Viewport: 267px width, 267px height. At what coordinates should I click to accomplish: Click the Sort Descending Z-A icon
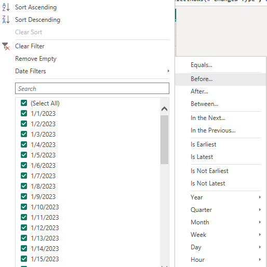point(6,20)
